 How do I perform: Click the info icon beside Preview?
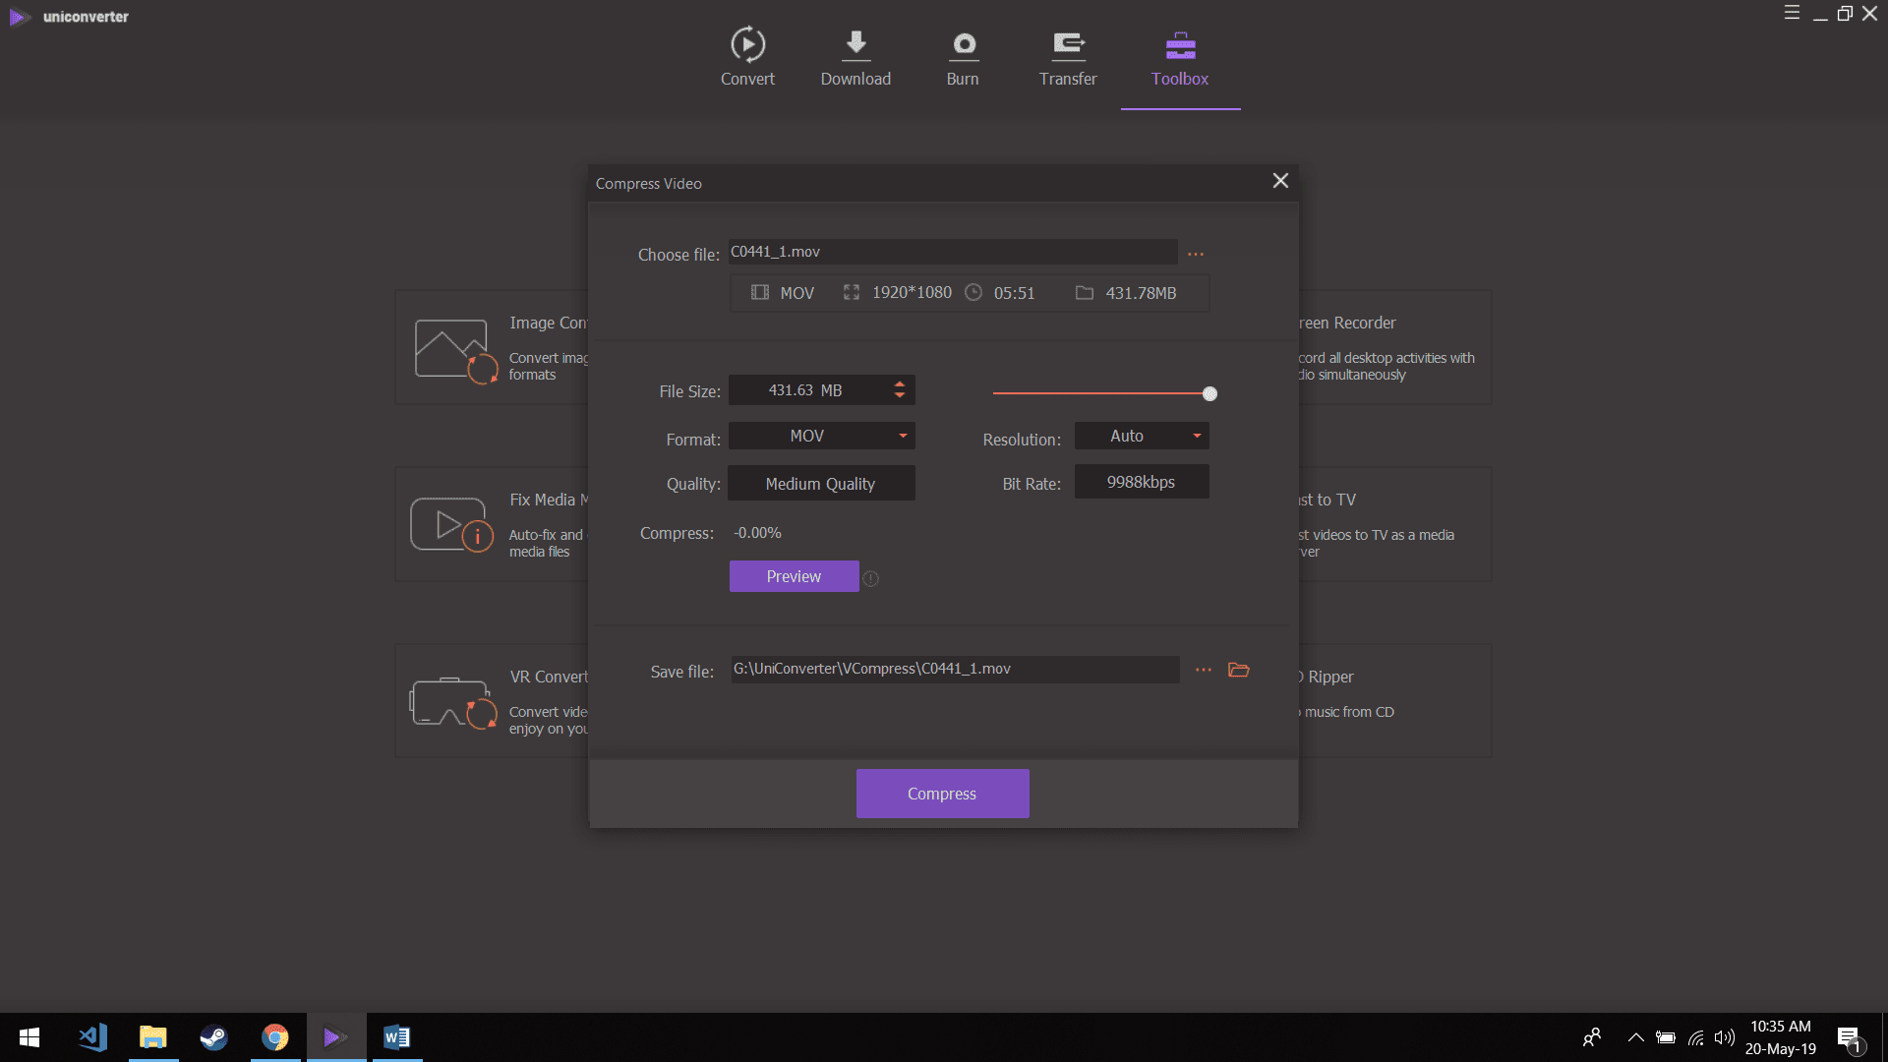coord(870,578)
